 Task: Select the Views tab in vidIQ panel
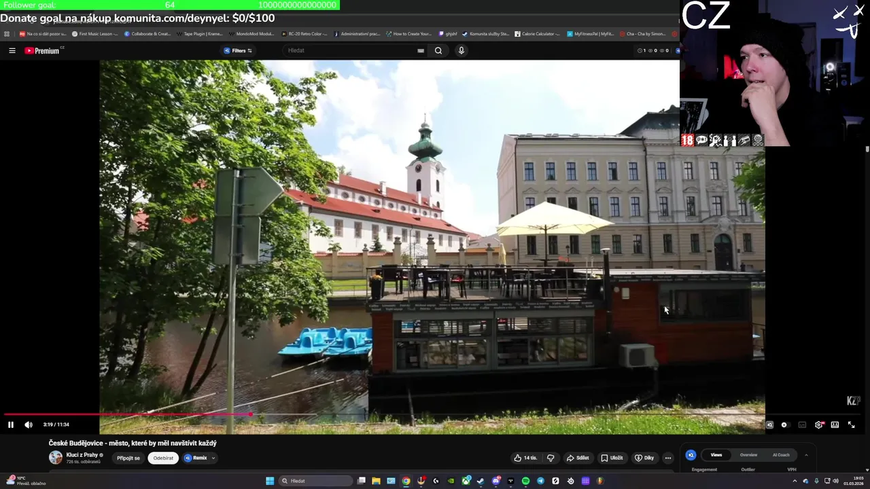716,455
